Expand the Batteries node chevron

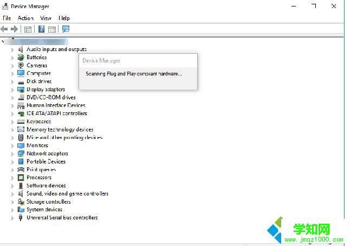tap(12, 58)
